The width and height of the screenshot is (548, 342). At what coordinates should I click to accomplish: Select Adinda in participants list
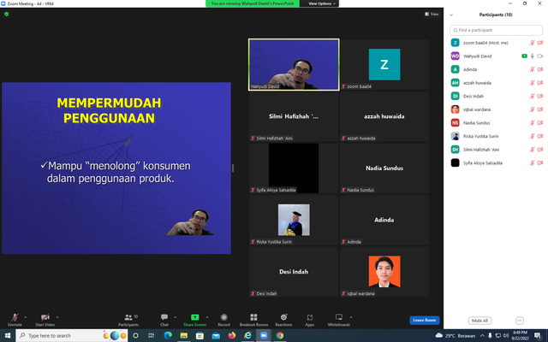pos(496,69)
